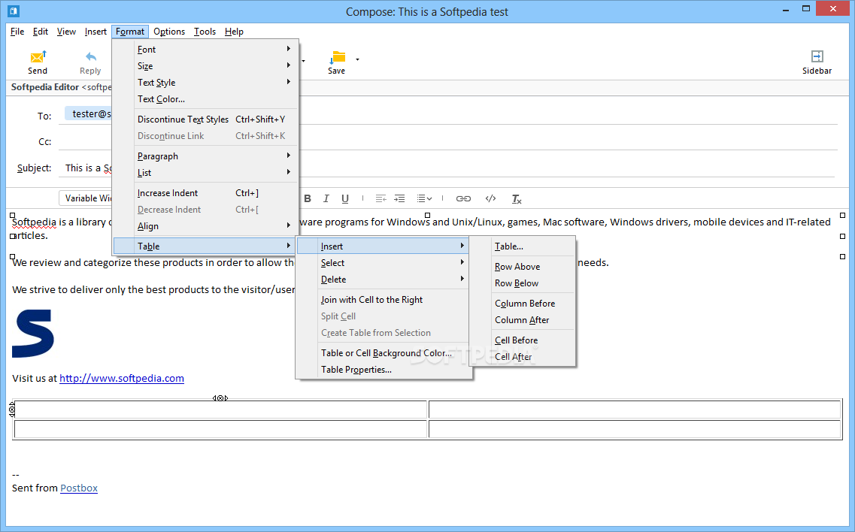The image size is (855, 532).
Task: Open the Sidebar panel icon
Action: [817, 56]
